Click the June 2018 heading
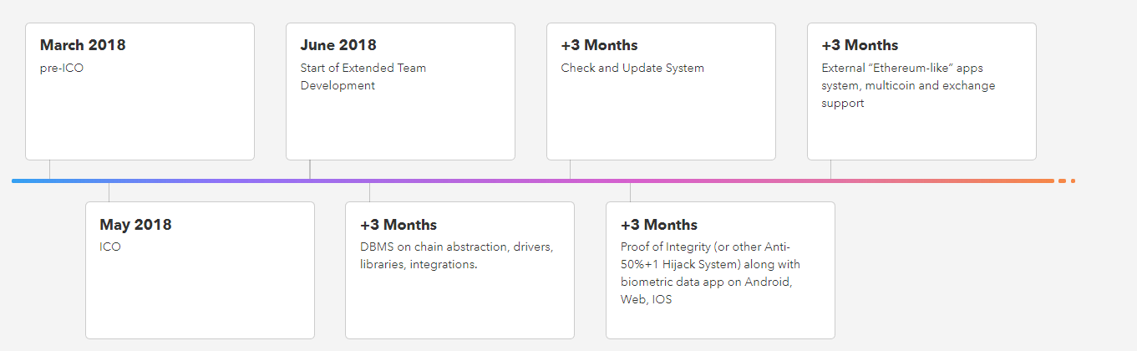The height and width of the screenshot is (351, 1137). [338, 45]
